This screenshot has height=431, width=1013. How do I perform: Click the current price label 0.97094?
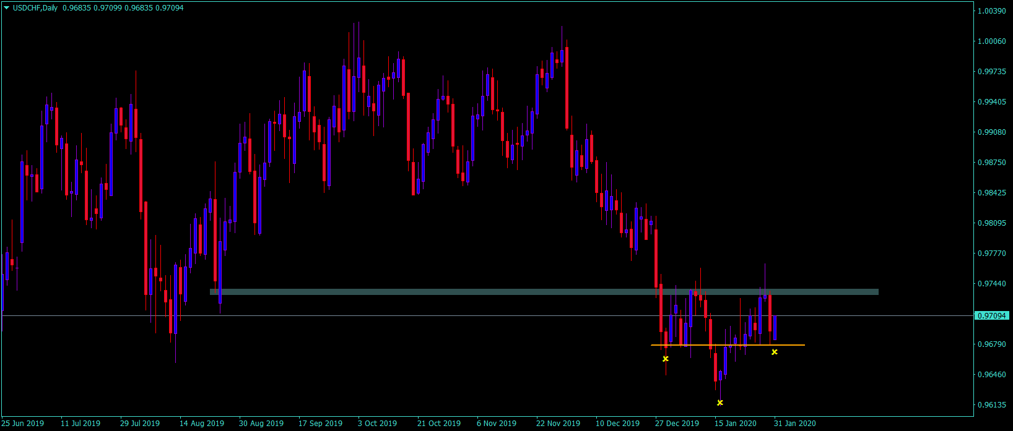(991, 315)
